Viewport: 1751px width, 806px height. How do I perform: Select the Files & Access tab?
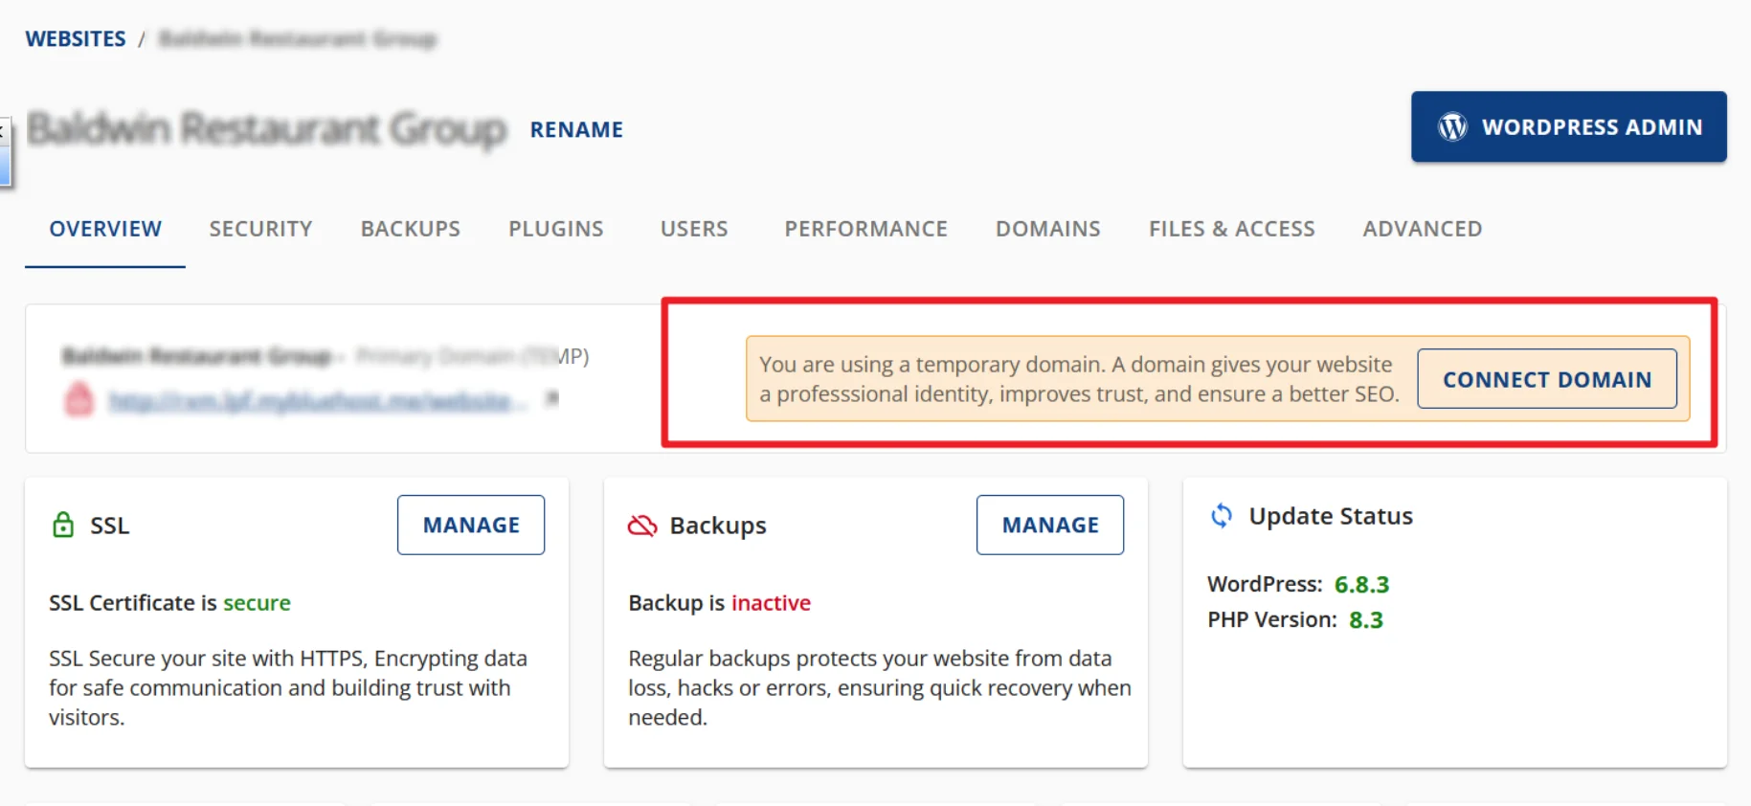click(x=1231, y=229)
